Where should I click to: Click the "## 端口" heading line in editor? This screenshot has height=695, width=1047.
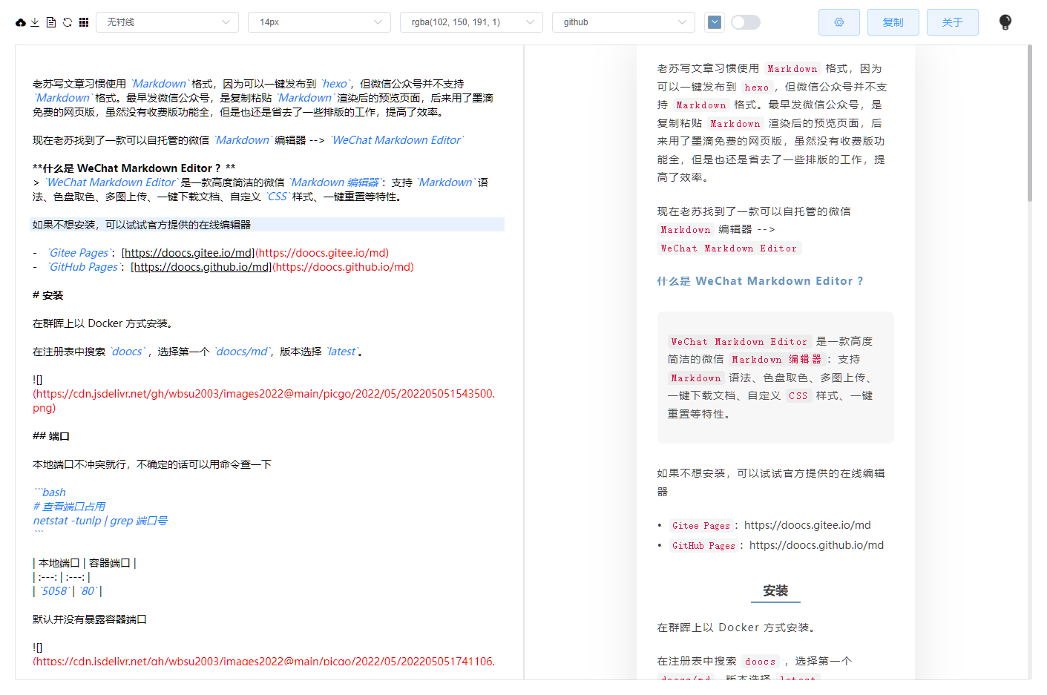tap(51, 436)
